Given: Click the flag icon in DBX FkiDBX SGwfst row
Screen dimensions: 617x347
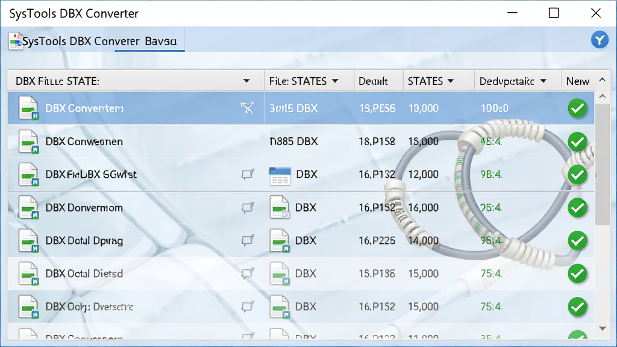Looking at the screenshot, I should point(248,174).
